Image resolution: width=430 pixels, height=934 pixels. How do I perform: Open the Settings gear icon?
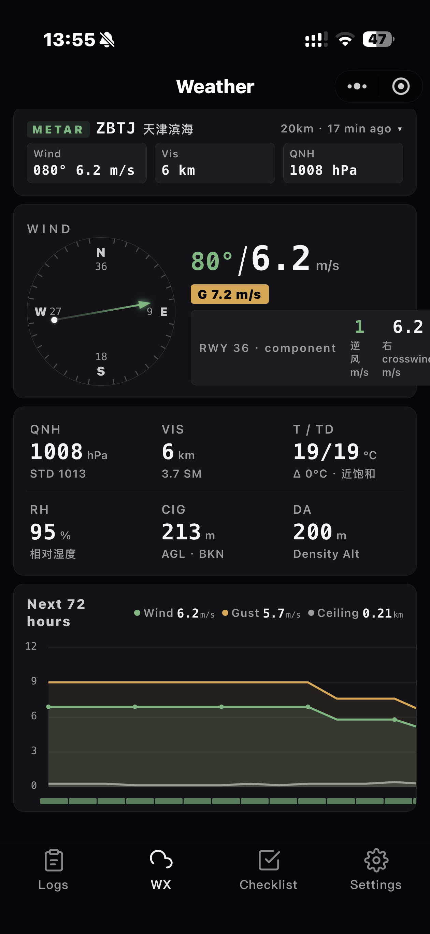tap(376, 860)
